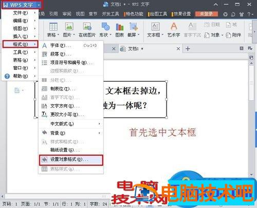Click the red 未登录 login button
257x208 pixels.
[207, 14]
